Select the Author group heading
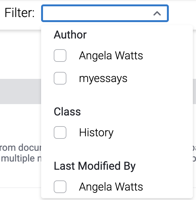Viewport: 196px width, 200px height. [x=70, y=35]
